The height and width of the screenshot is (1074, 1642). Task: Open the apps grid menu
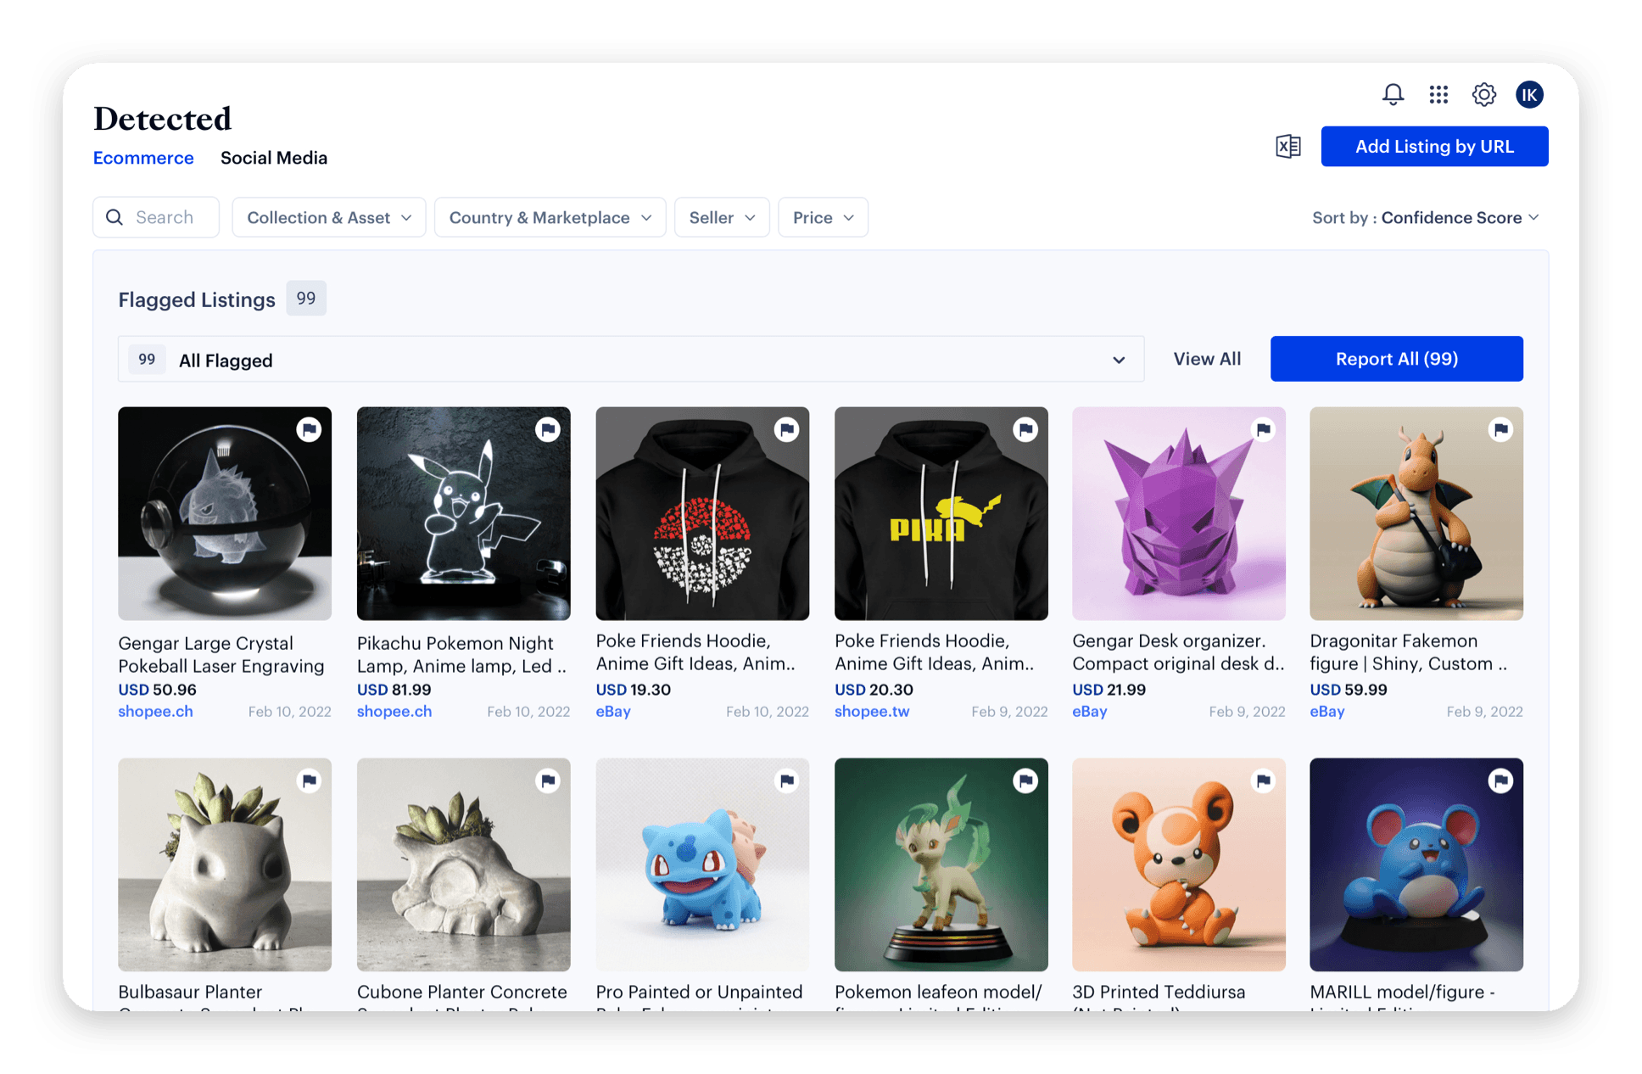click(x=1438, y=94)
